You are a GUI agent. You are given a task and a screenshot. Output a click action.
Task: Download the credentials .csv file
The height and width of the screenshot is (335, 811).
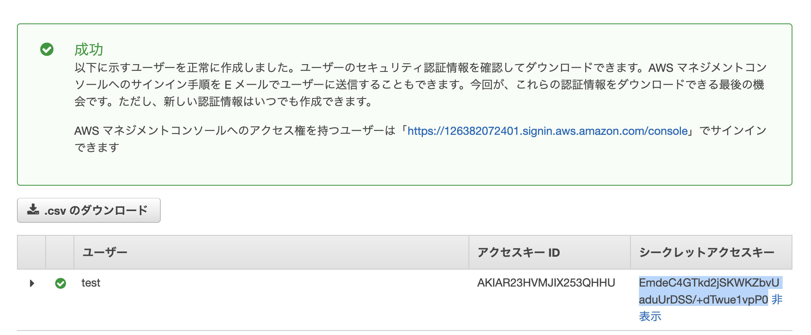[89, 210]
